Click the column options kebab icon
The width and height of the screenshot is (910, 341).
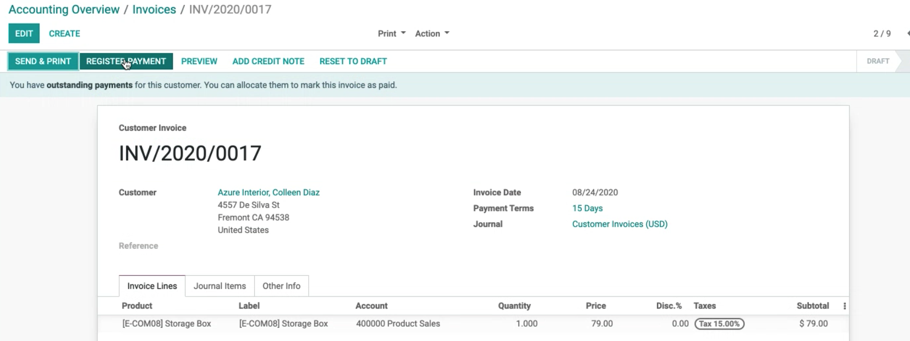pyautogui.click(x=845, y=306)
